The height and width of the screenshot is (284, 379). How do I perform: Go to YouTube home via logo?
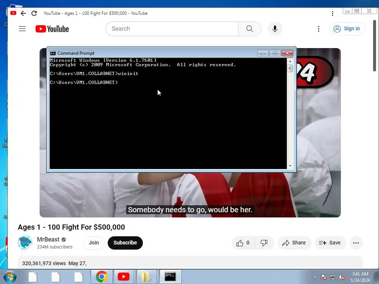click(x=52, y=29)
